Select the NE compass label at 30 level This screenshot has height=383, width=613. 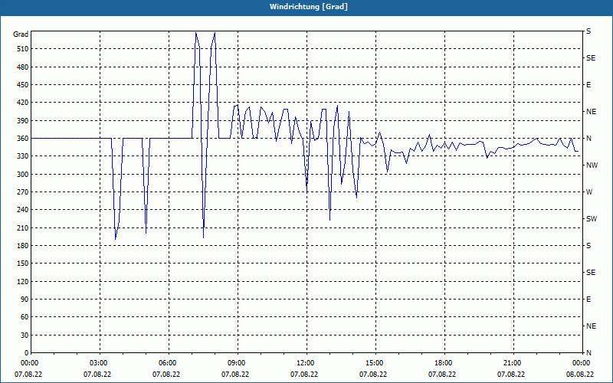591,326
